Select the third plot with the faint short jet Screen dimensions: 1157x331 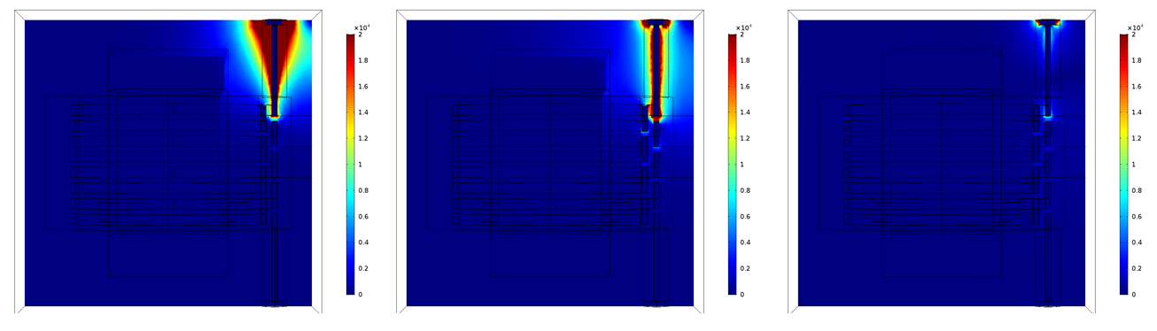point(942,162)
